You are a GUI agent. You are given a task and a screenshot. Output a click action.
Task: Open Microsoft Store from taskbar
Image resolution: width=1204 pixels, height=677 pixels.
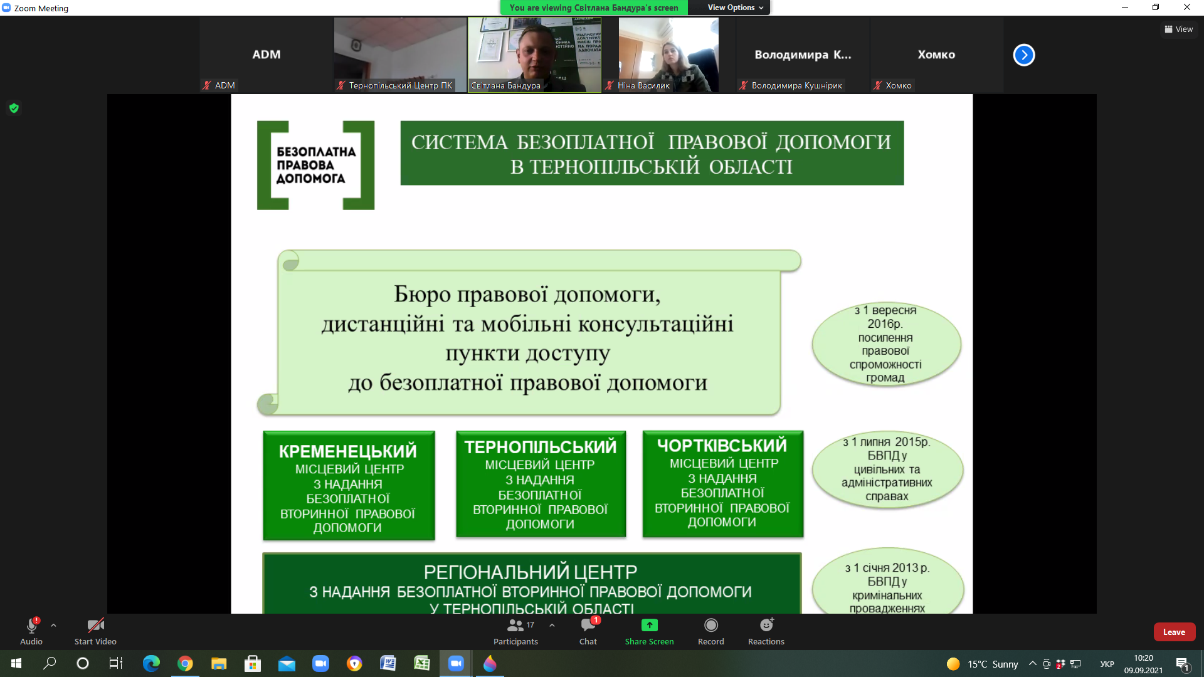coord(253,663)
